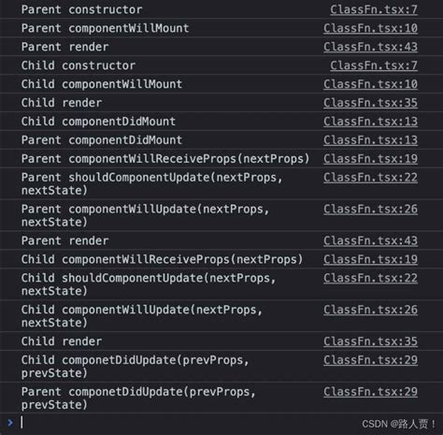The image size is (443, 435).
Task: Open ClassFn.tsx:7 link beside Parent constructor
Action: pyautogui.click(x=374, y=9)
